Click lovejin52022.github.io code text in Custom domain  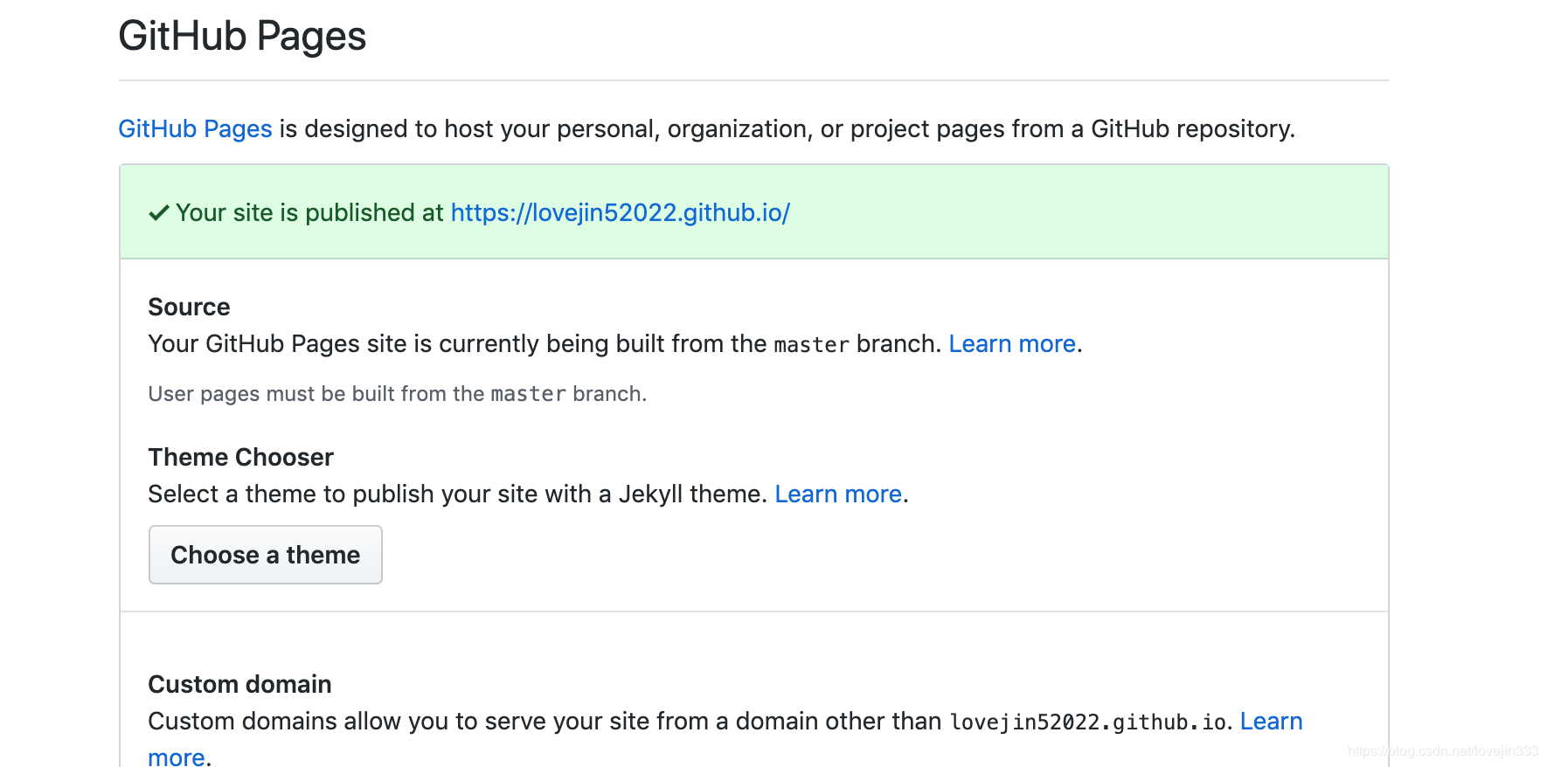(1087, 722)
